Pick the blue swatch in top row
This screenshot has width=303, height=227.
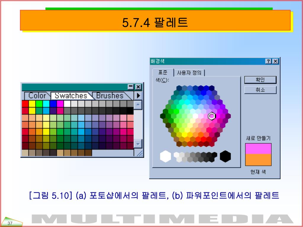[x=53, y=104]
